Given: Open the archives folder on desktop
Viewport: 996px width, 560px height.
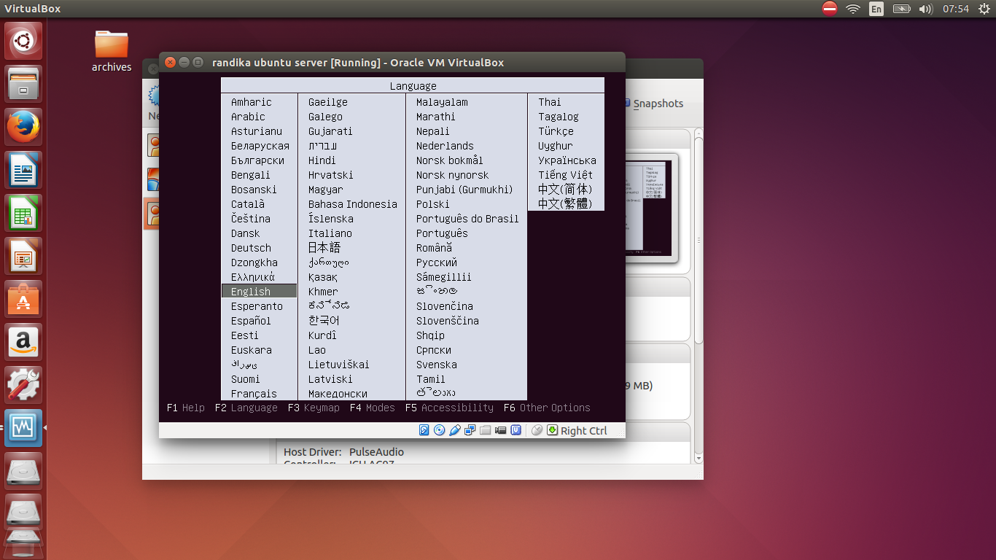Looking at the screenshot, I should coord(112,51).
